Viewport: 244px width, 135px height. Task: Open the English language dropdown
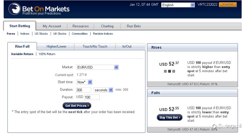coord(178,5)
